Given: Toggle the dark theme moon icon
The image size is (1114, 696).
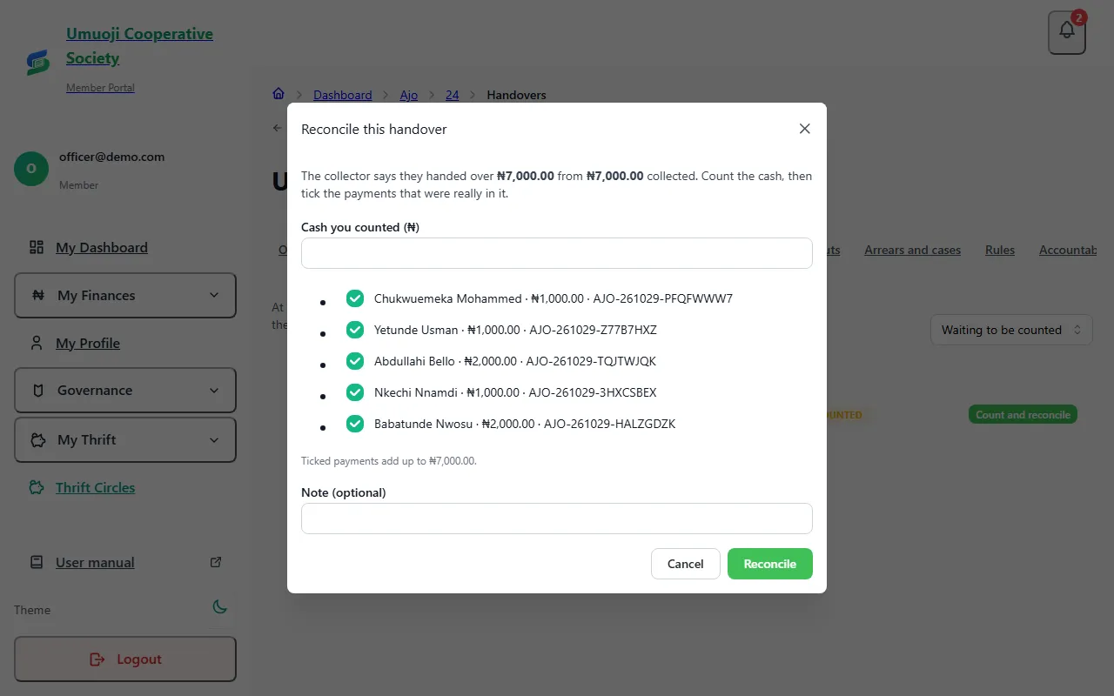Looking at the screenshot, I should tap(219, 607).
